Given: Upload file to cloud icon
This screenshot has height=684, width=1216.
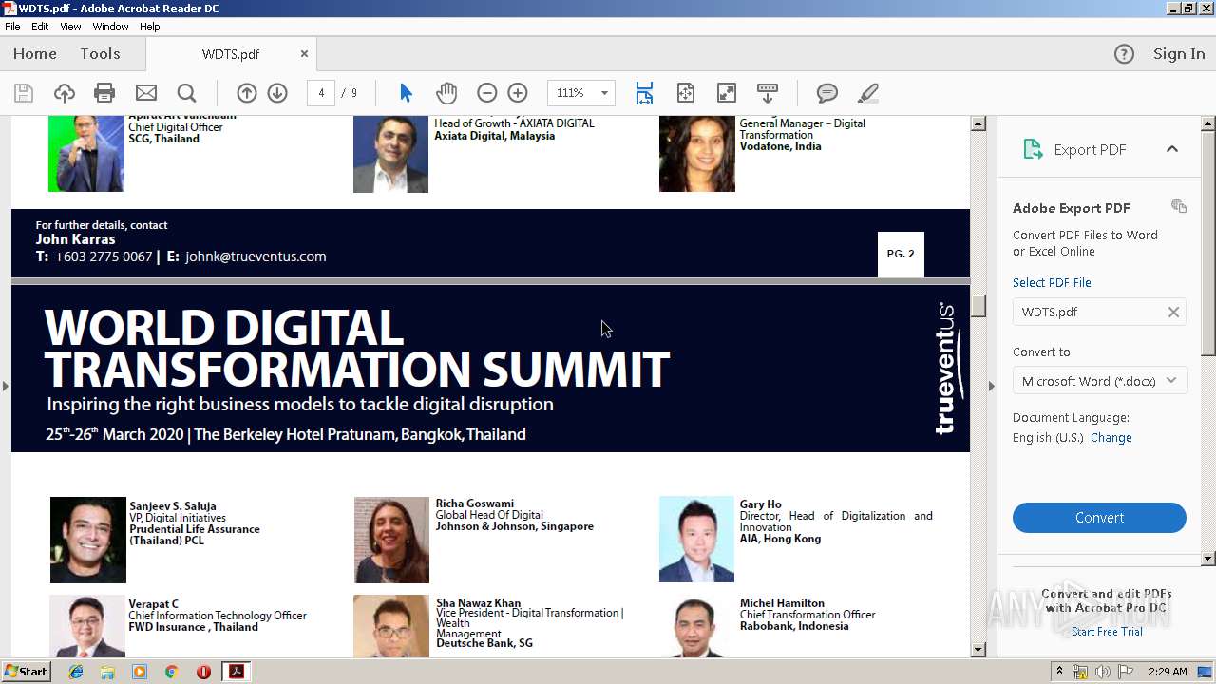Looking at the screenshot, I should (x=65, y=93).
